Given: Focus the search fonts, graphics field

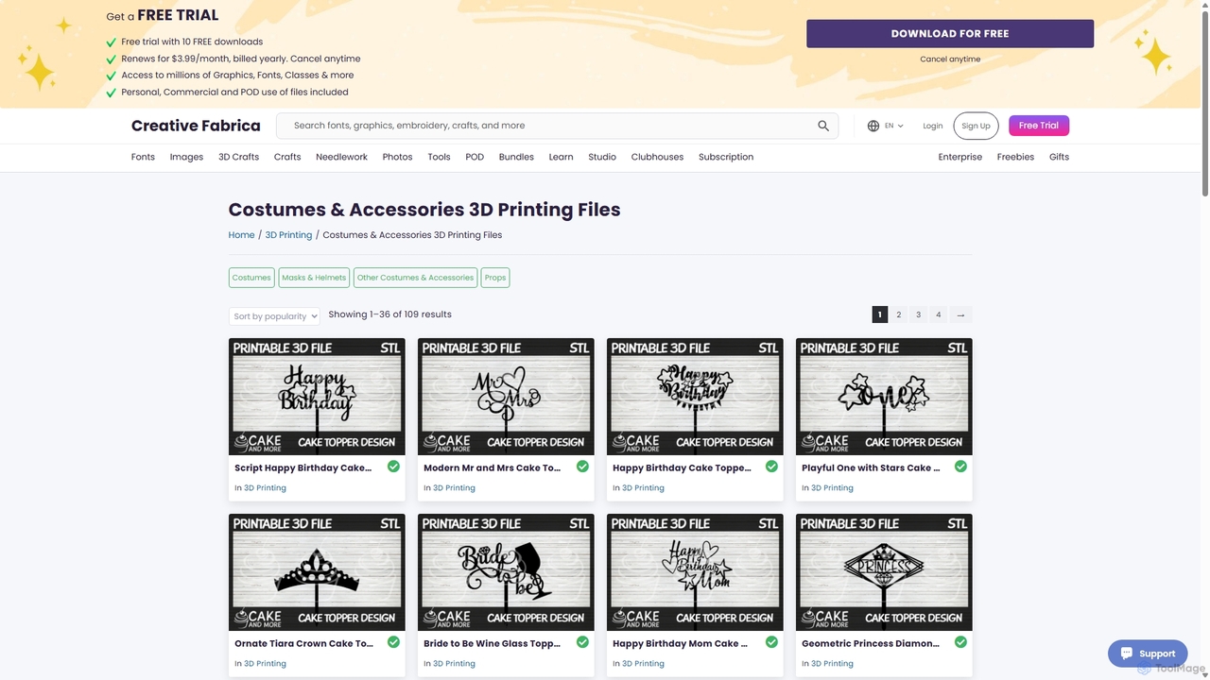Looking at the screenshot, I should pyautogui.click(x=548, y=126).
